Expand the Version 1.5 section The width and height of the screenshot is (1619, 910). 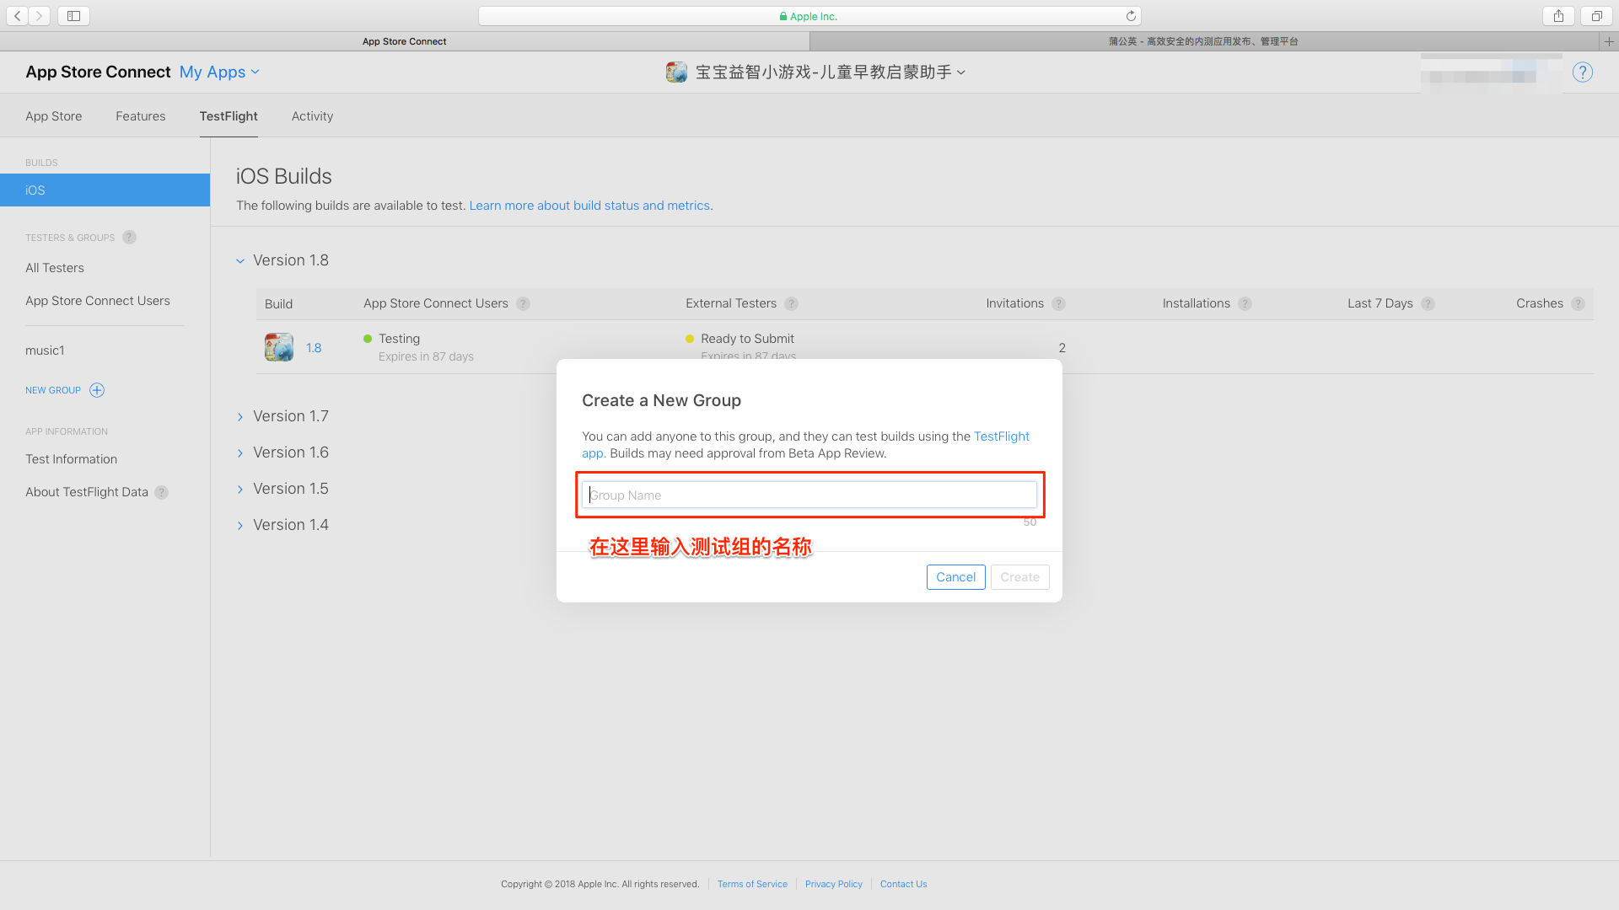point(240,490)
